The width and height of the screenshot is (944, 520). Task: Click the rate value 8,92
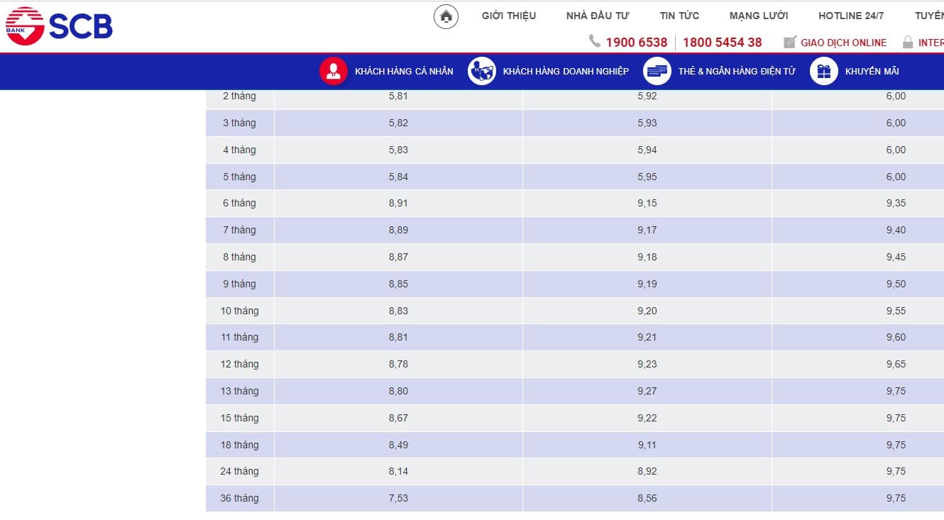pos(647,471)
